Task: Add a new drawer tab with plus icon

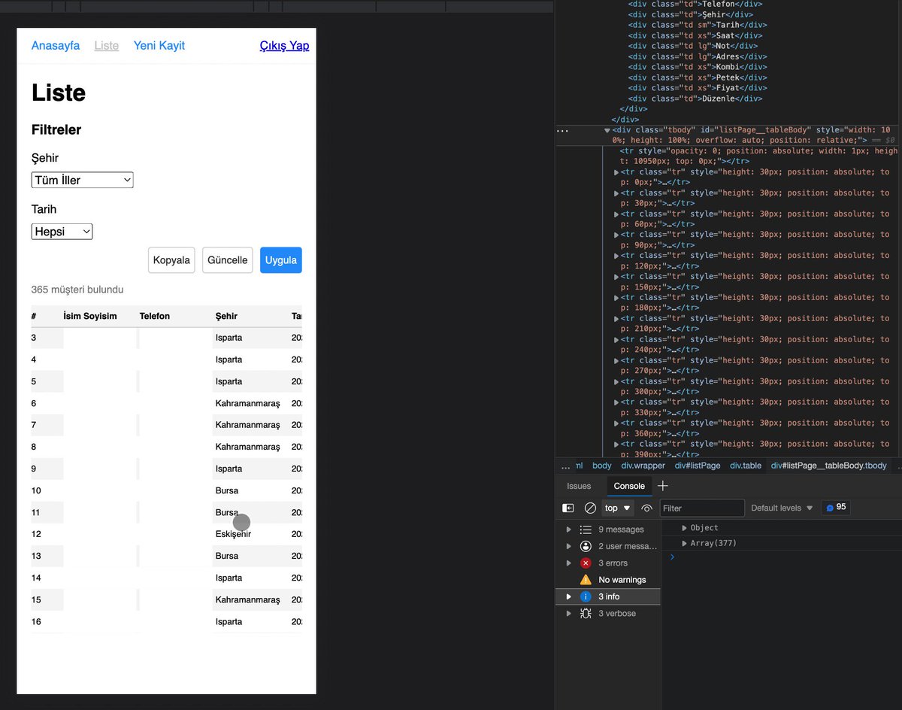Action: pos(662,486)
